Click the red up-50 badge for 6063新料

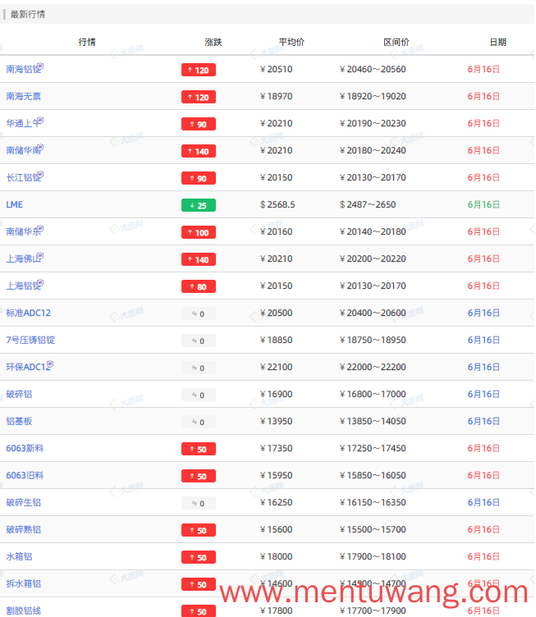pyautogui.click(x=199, y=450)
